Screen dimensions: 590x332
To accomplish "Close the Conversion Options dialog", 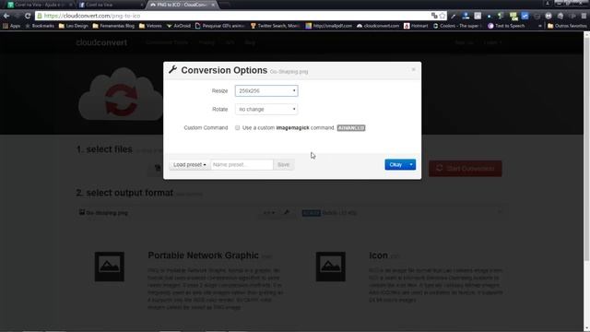I will 414,70.
